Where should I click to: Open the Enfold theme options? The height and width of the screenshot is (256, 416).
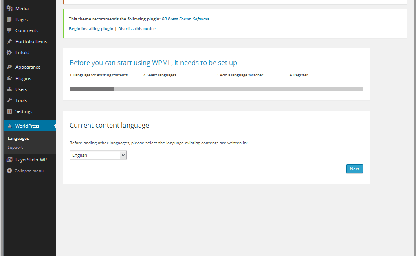click(22, 52)
